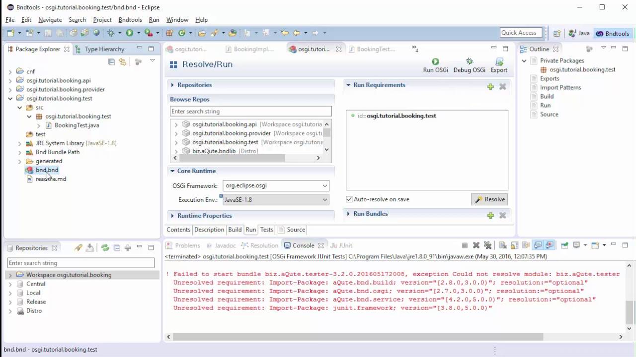Click the green Run toolbar button
Image resolution: width=636 pixels, height=357 pixels.
point(129,33)
